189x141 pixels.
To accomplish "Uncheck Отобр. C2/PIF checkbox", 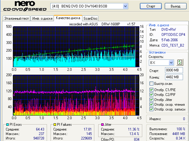I will (x=151, y=95).
